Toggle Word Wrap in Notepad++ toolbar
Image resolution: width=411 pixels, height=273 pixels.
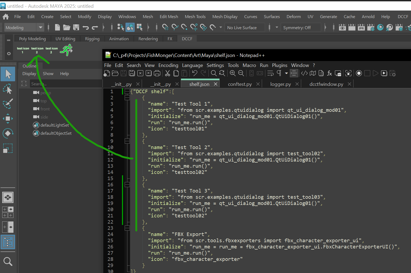click(x=270, y=73)
